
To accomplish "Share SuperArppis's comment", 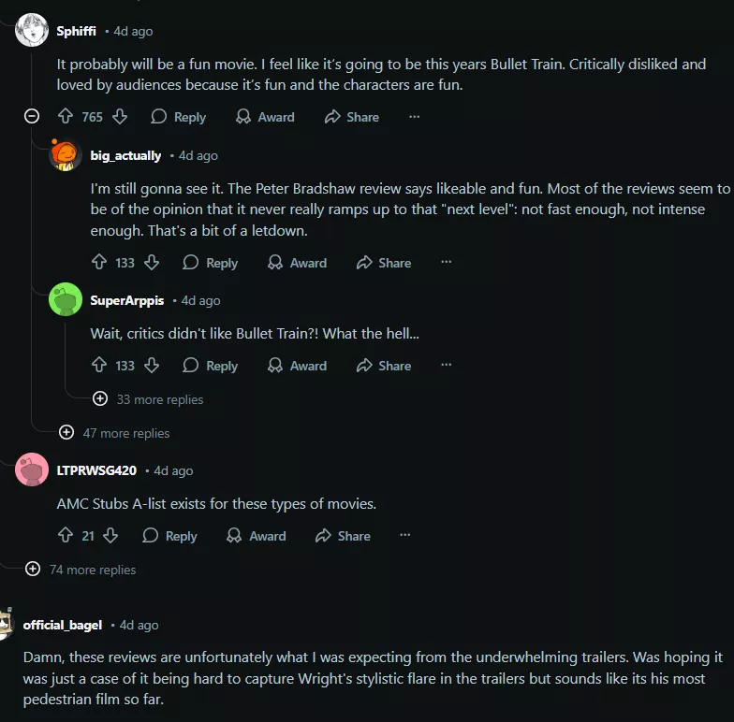I will [384, 366].
